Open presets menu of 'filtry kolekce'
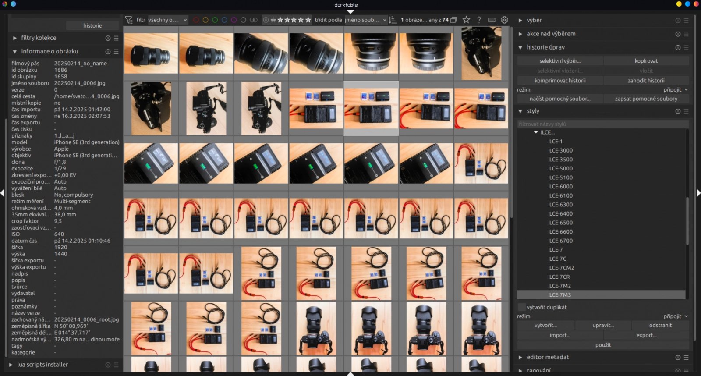 pyautogui.click(x=116, y=38)
